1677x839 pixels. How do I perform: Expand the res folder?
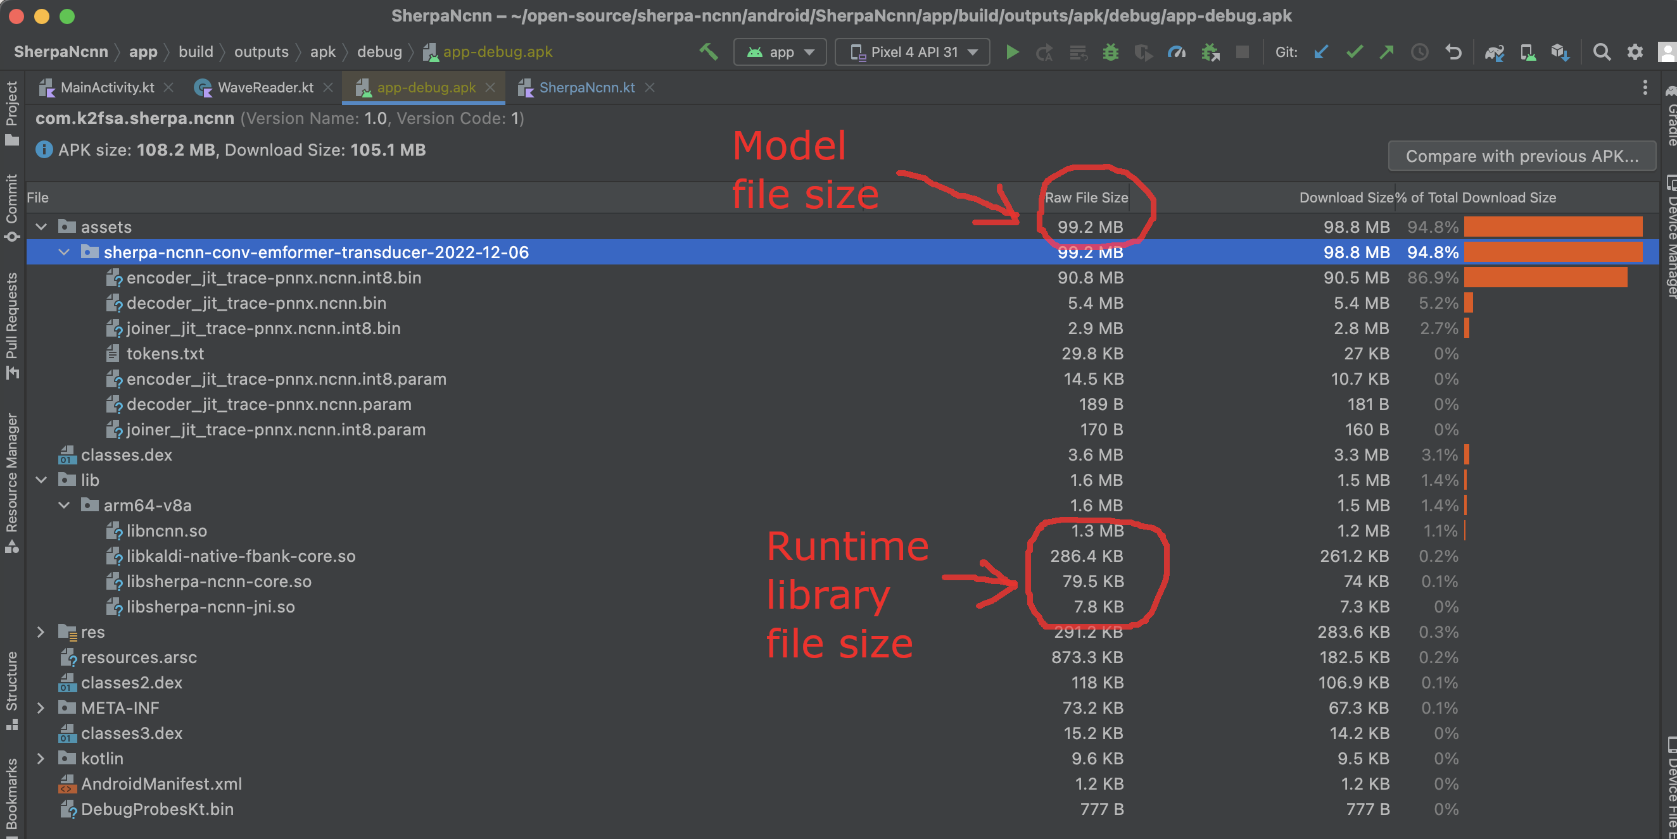(41, 632)
